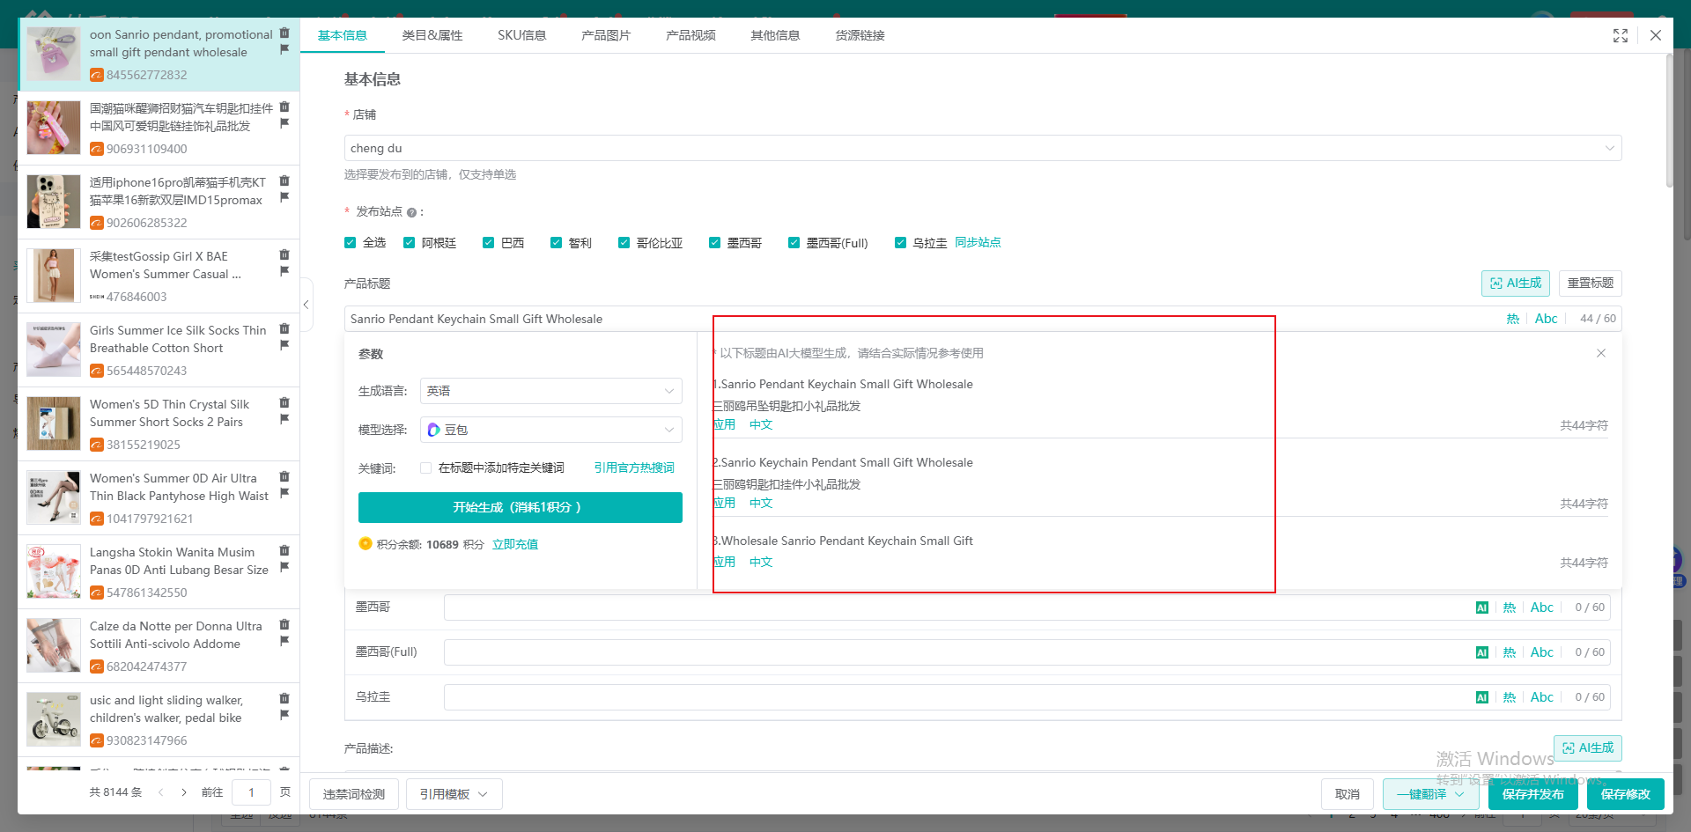
Task: Open hot words for the 乌拉圭 title
Action: (x=1510, y=697)
